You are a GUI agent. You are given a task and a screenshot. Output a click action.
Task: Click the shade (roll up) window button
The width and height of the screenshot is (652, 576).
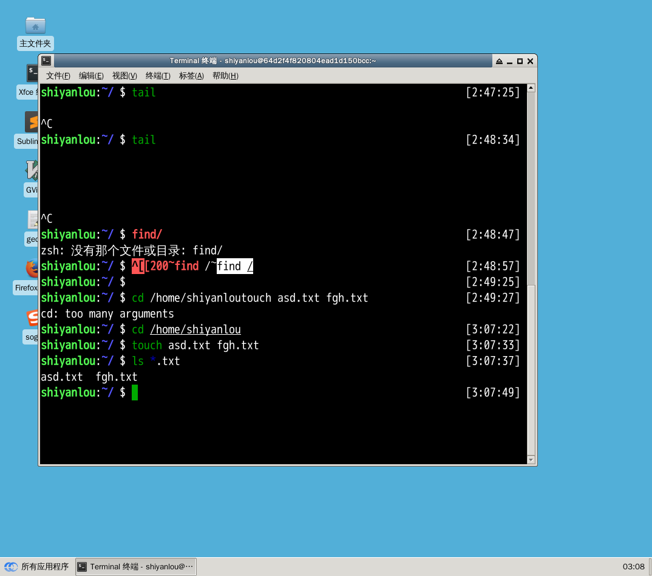(x=499, y=61)
